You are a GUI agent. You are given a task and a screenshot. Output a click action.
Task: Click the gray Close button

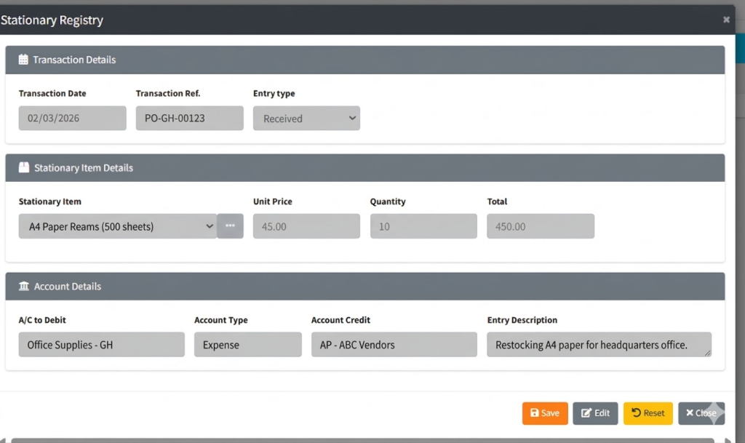point(701,413)
